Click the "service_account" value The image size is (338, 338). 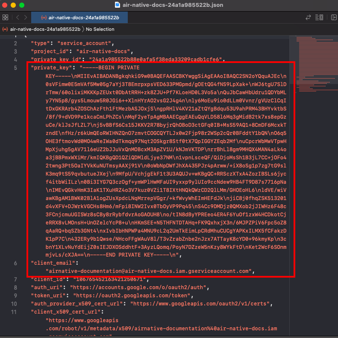pyautogui.click(x=84, y=43)
